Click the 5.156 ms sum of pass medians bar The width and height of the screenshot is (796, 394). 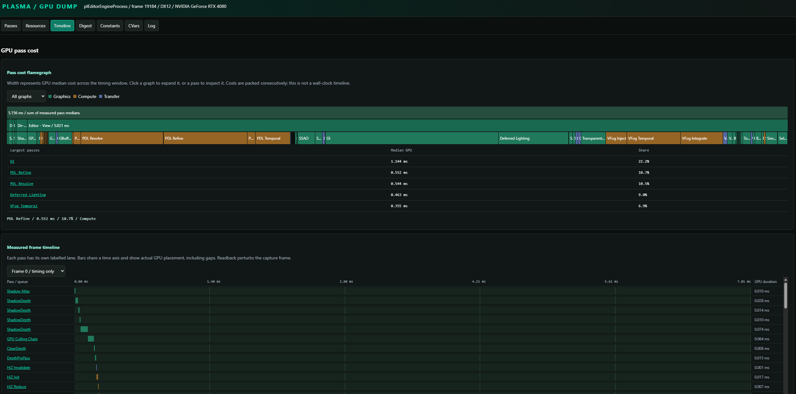(x=397, y=113)
